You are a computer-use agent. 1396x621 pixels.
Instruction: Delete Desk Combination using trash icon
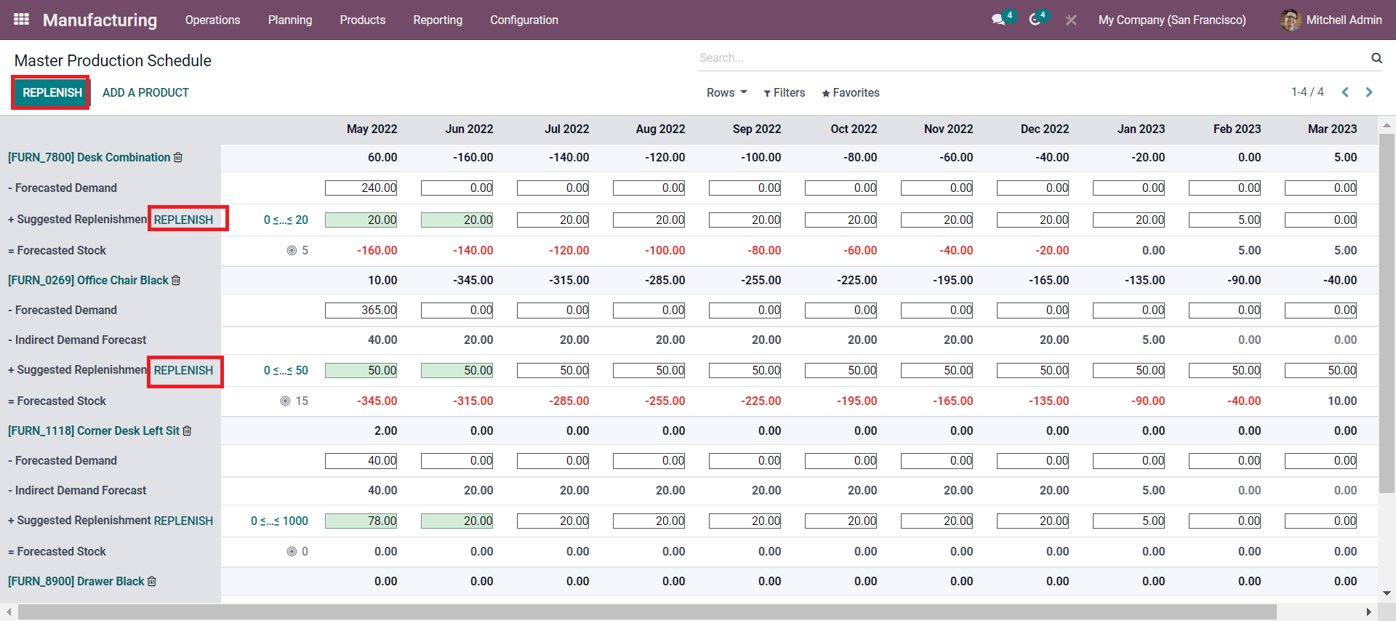(178, 158)
